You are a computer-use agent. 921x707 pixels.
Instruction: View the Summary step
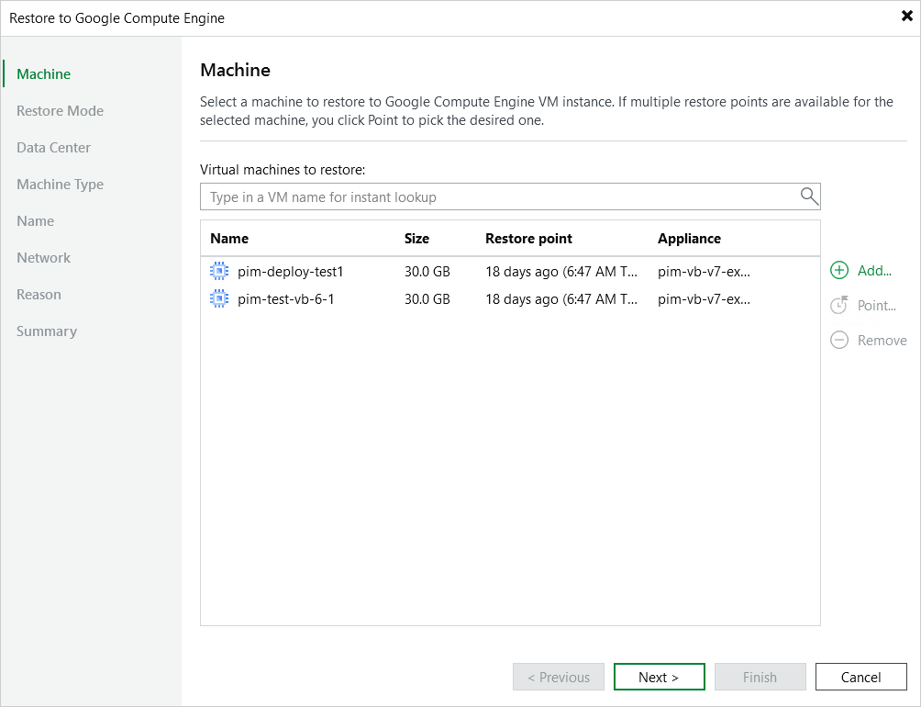point(47,331)
